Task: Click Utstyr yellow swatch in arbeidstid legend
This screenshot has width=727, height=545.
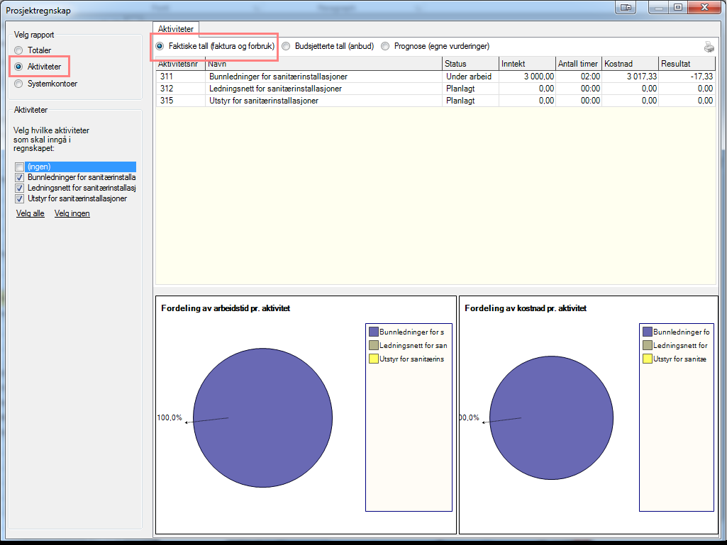Action: pyautogui.click(x=374, y=359)
